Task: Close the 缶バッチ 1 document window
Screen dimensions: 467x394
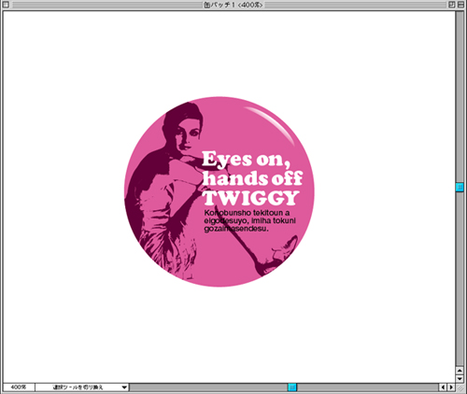Action: point(6,5)
